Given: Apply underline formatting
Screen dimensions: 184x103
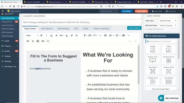Looking at the screenshot, I should 51,35.
